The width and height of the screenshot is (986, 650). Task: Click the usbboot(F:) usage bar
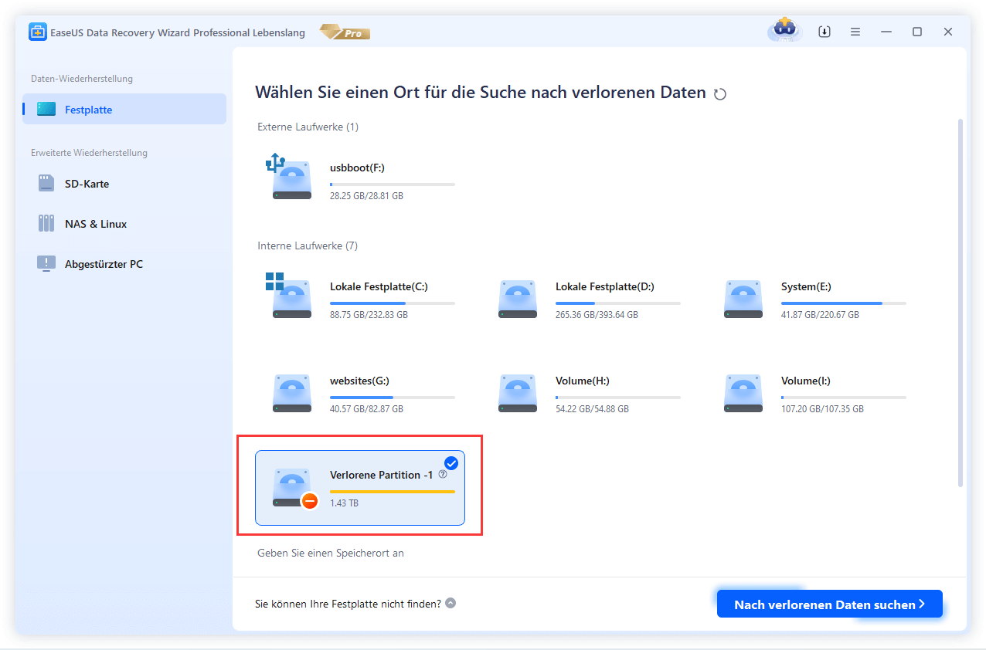pyautogui.click(x=393, y=185)
